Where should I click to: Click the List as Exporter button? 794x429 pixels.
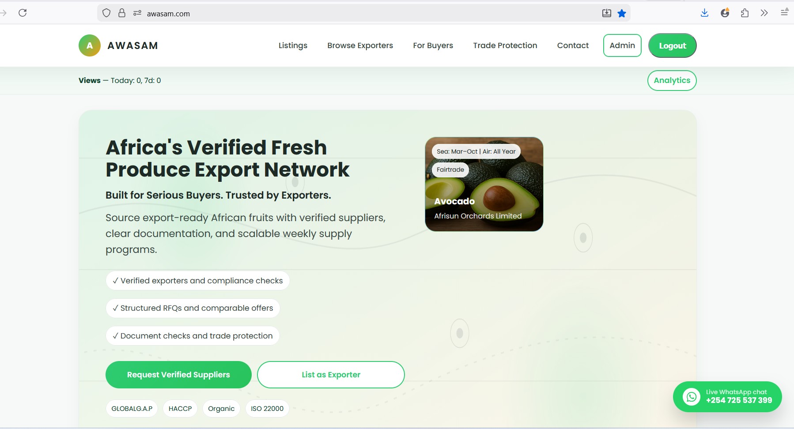point(331,375)
